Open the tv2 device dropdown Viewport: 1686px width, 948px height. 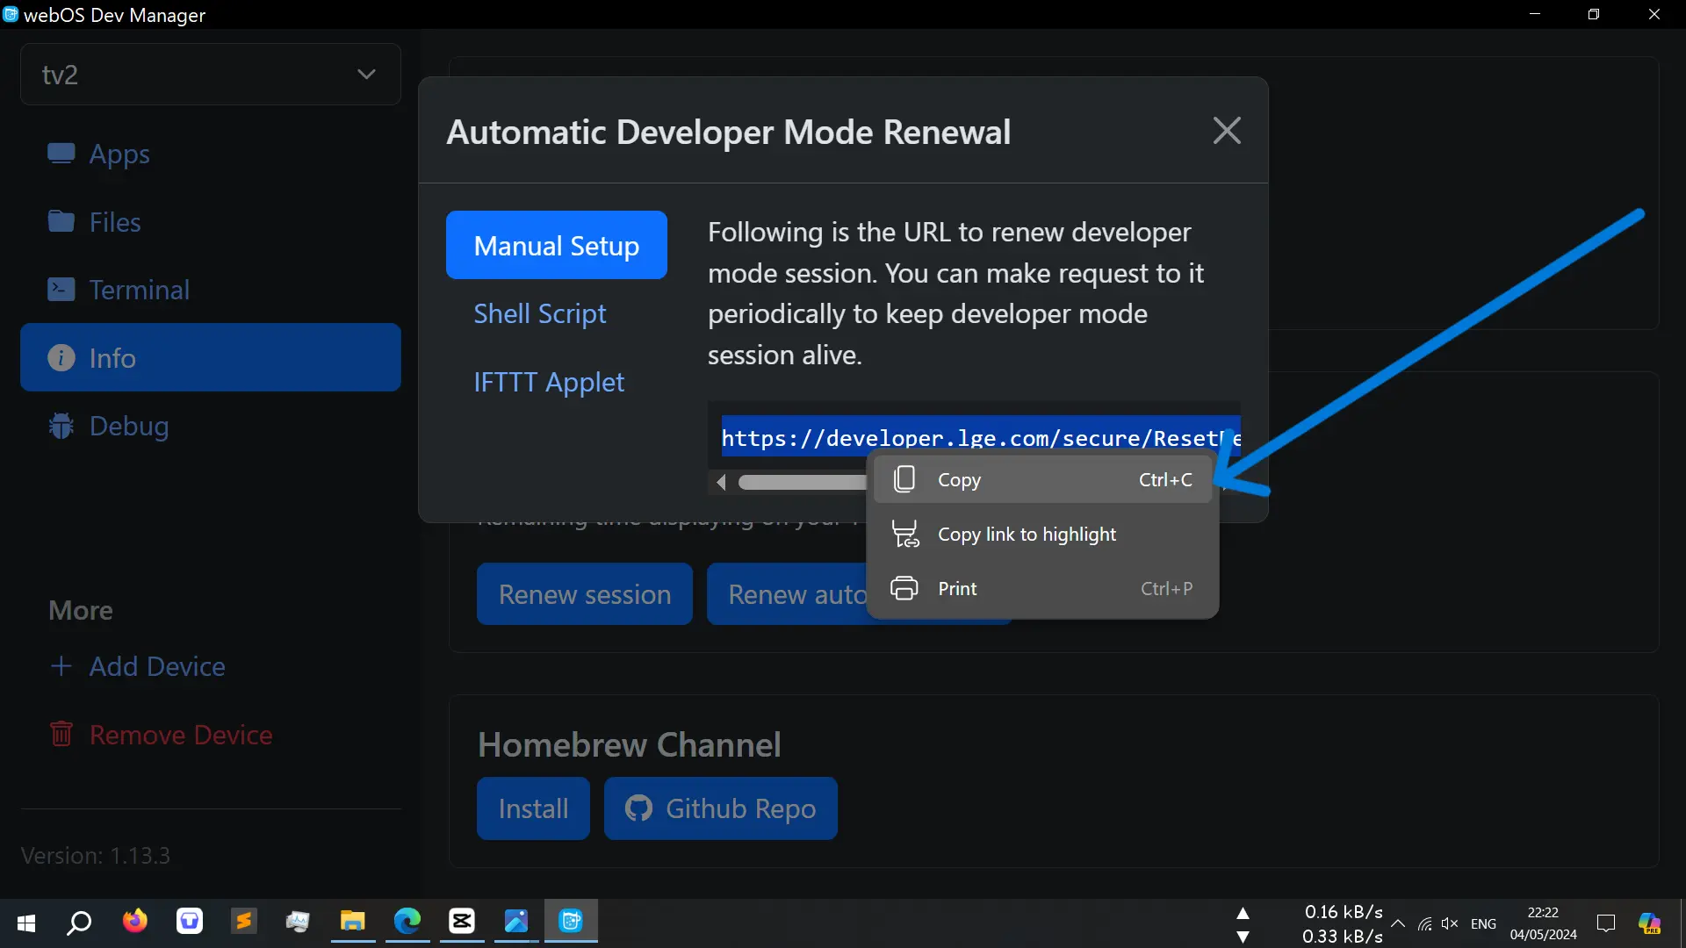211,75
